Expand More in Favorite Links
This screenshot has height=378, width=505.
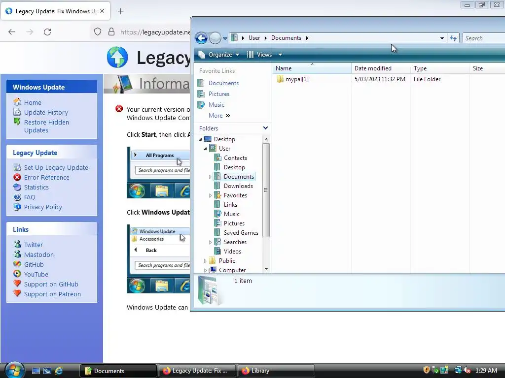click(x=219, y=116)
